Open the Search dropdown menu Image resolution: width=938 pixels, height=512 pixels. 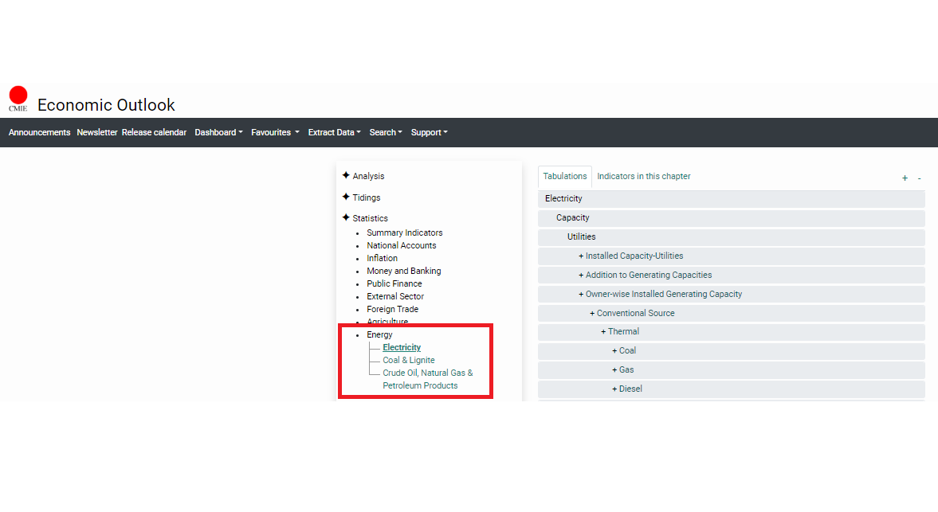[x=386, y=132]
